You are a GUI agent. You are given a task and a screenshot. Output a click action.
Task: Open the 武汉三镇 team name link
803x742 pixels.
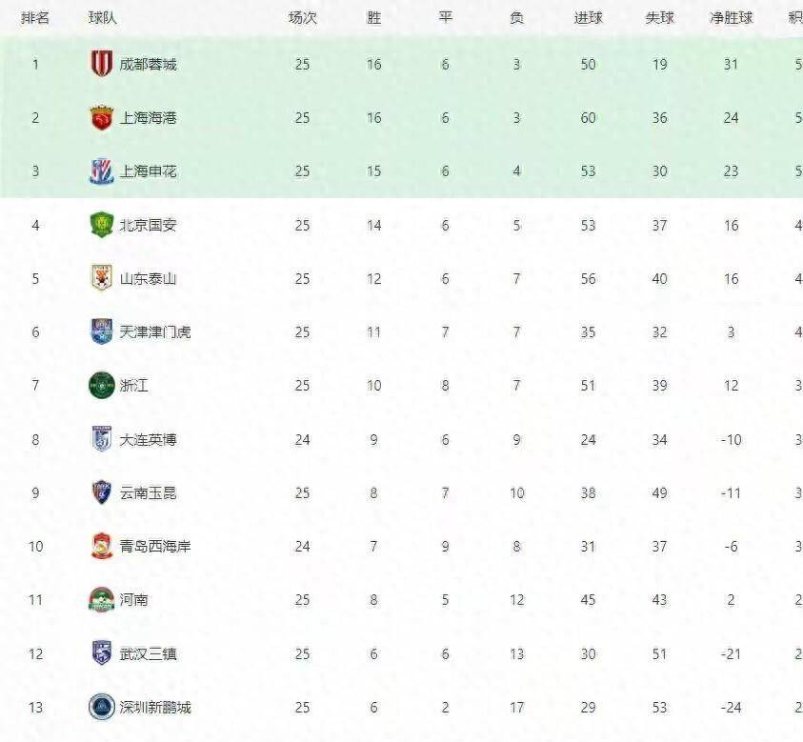tap(148, 654)
